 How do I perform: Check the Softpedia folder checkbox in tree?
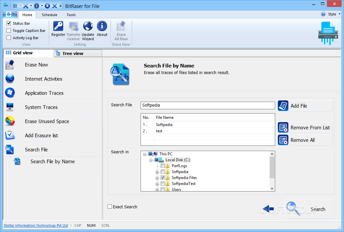pos(163,172)
